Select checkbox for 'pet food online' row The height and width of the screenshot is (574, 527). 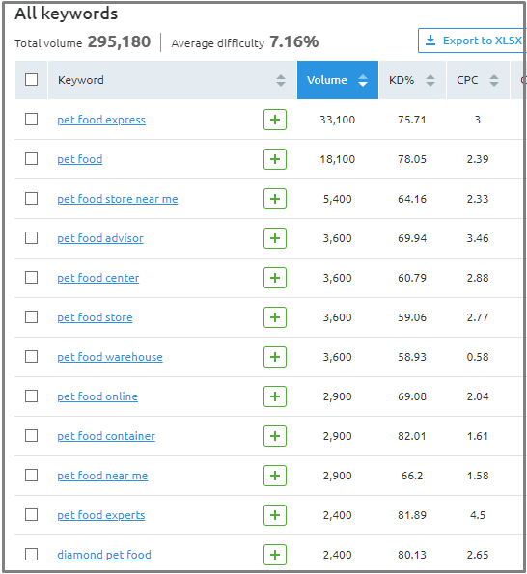pos(31,396)
